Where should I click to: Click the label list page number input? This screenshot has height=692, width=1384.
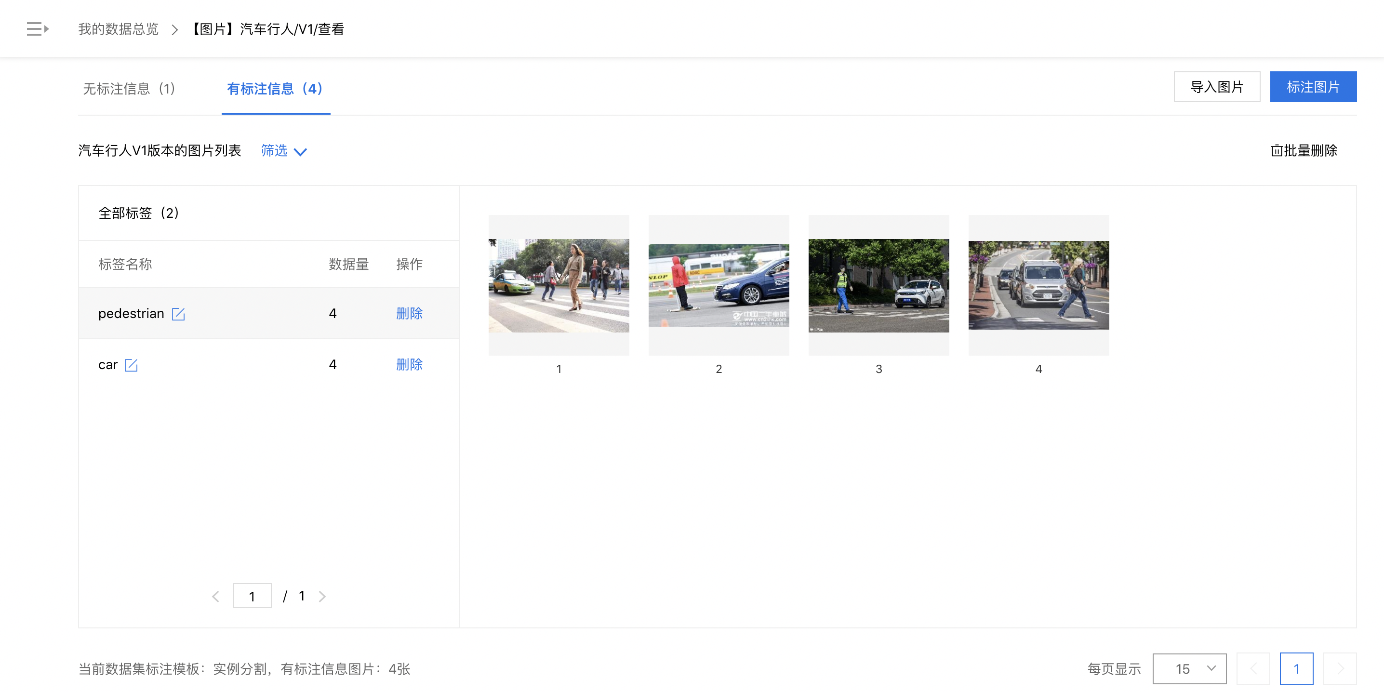pyautogui.click(x=252, y=597)
